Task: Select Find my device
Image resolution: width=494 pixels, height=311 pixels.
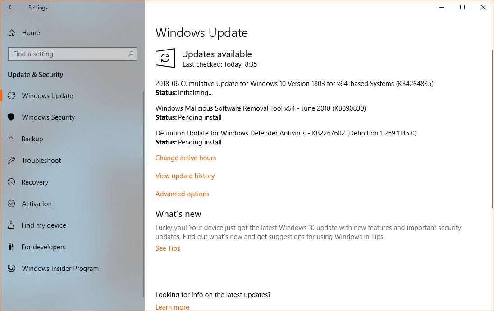Action: tap(43, 225)
